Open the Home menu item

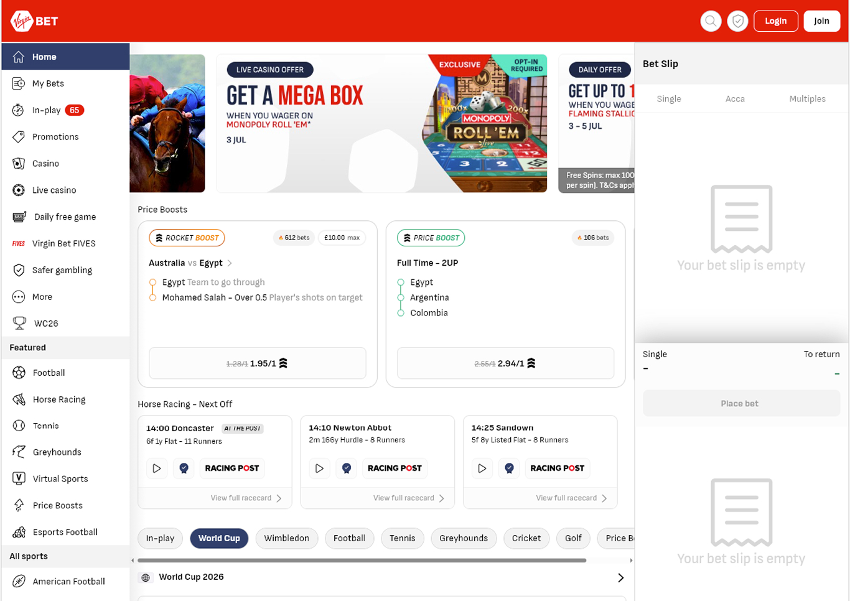[65, 57]
